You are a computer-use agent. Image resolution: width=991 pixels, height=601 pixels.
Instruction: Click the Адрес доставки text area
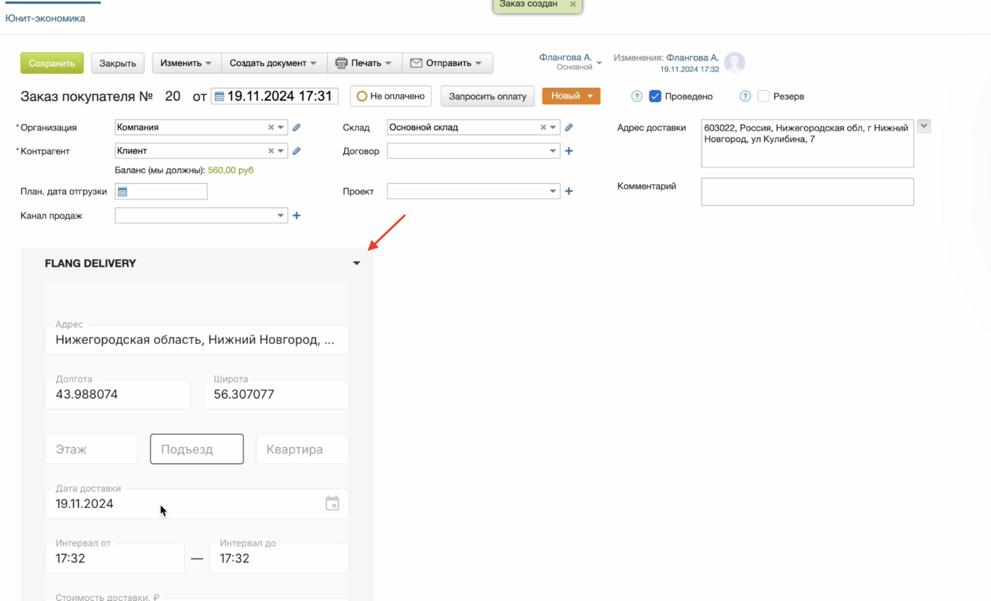[808, 143]
